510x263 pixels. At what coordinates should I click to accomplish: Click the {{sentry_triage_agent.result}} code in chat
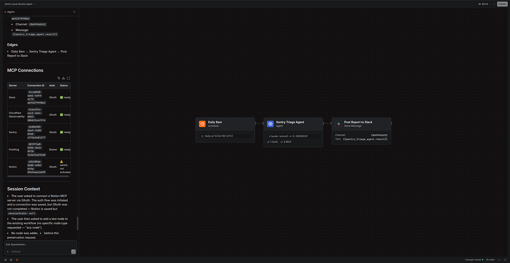pos(35,34)
